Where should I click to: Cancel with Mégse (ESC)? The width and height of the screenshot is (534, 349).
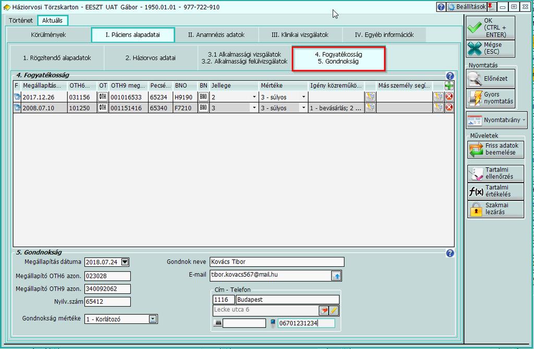(x=490, y=48)
